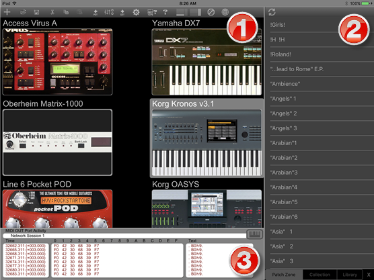The height and width of the screenshot is (280, 374).
Task: Click the circle-slash disable icon
Action: click(x=211, y=12)
